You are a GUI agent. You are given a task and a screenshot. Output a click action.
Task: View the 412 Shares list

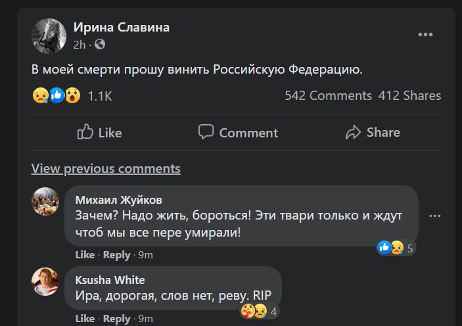point(409,96)
